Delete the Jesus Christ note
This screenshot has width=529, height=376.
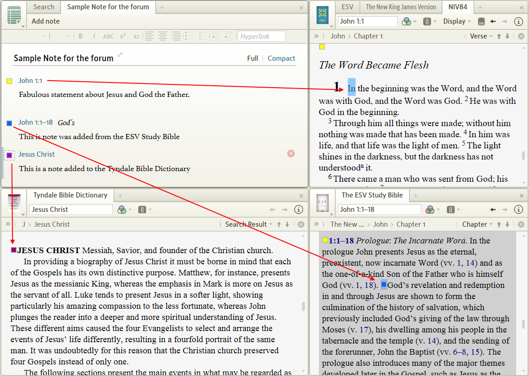[291, 154]
